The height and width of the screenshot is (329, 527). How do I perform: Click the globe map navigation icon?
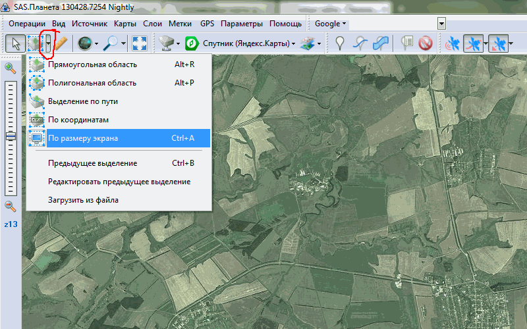tap(84, 43)
